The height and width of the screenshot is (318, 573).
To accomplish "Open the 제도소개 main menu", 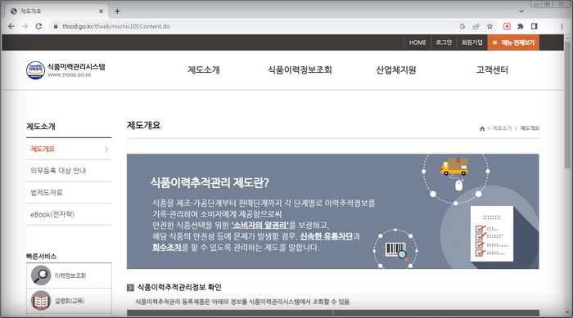I will tap(204, 69).
